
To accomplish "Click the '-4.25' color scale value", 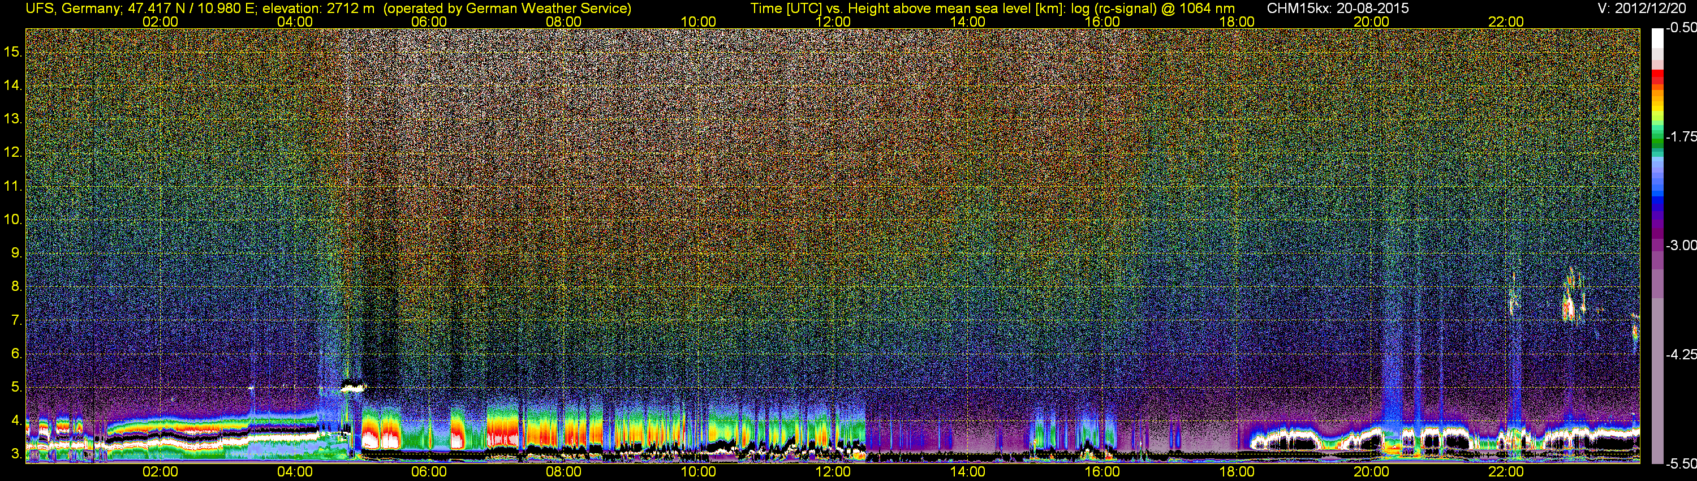I will pos(1681,354).
